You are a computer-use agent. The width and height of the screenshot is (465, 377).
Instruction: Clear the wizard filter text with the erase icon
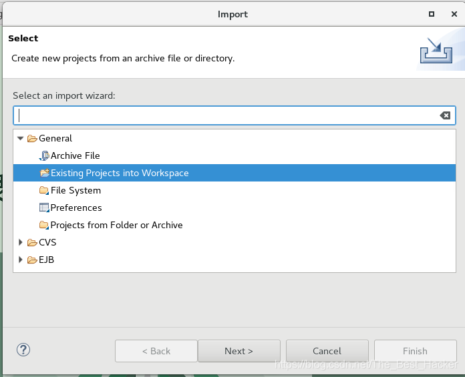(445, 115)
